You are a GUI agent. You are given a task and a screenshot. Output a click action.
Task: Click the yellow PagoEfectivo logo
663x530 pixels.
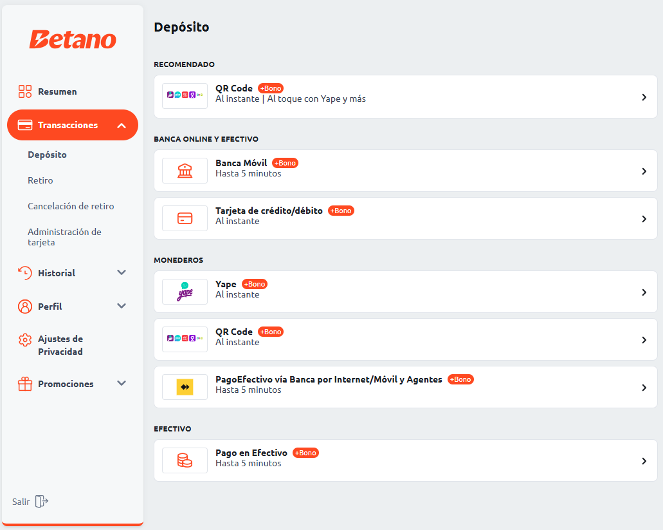[185, 387]
